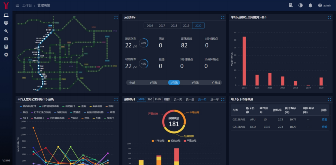Open the admin user account menu
This screenshot has height=165, width=336.
point(324,5)
